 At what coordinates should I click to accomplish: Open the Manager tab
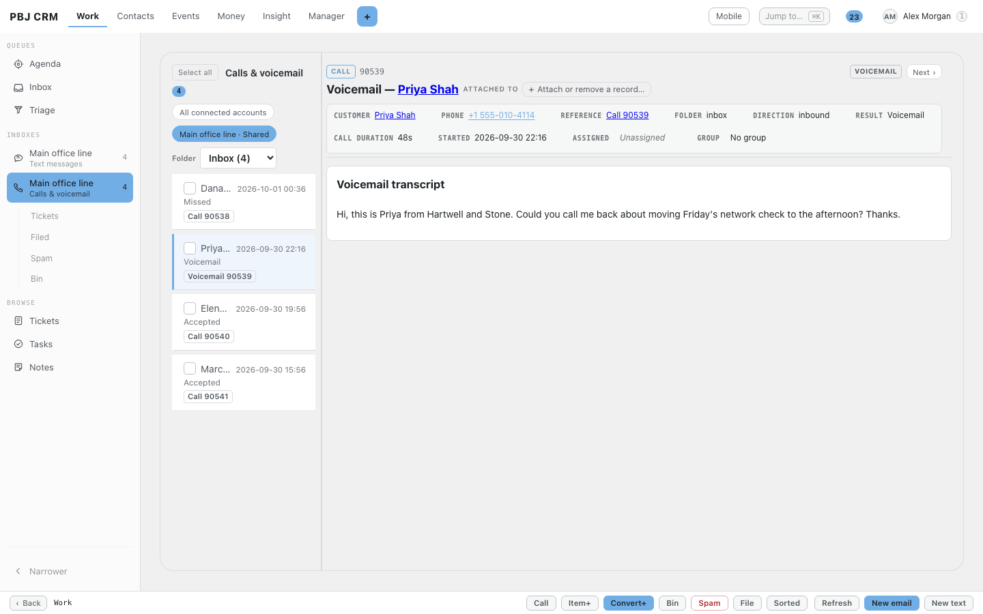click(x=326, y=16)
